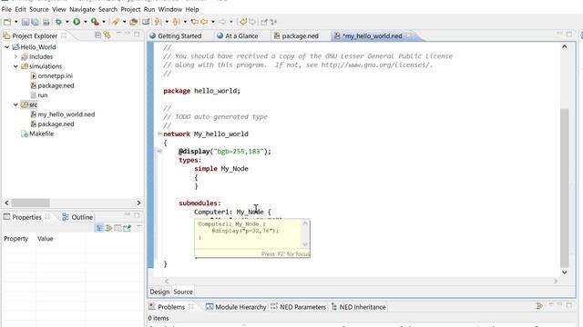Screen dimensions: 583x327
Task: Toggle Pin to Selection in Properties view
Action: tap(128, 228)
